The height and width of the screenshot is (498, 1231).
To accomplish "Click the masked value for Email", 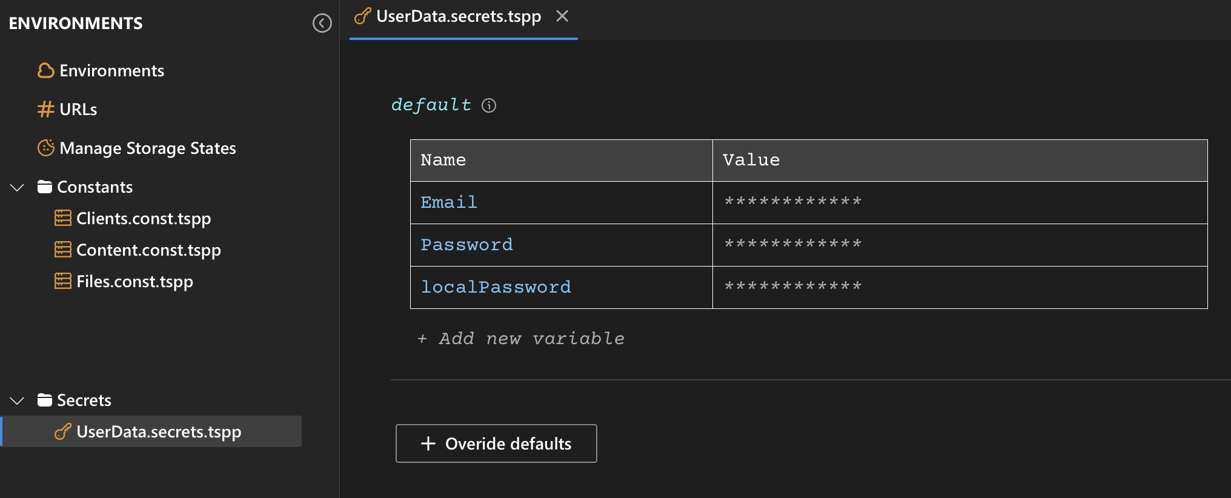I will pos(793,202).
